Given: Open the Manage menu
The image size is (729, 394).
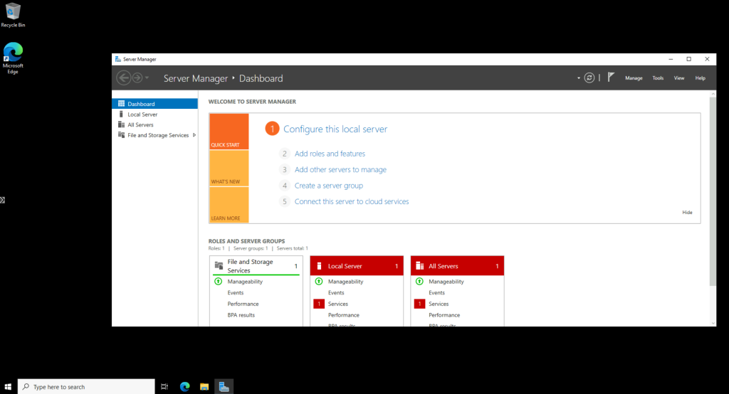Looking at the screenshot, I should [x=634, y=78].
